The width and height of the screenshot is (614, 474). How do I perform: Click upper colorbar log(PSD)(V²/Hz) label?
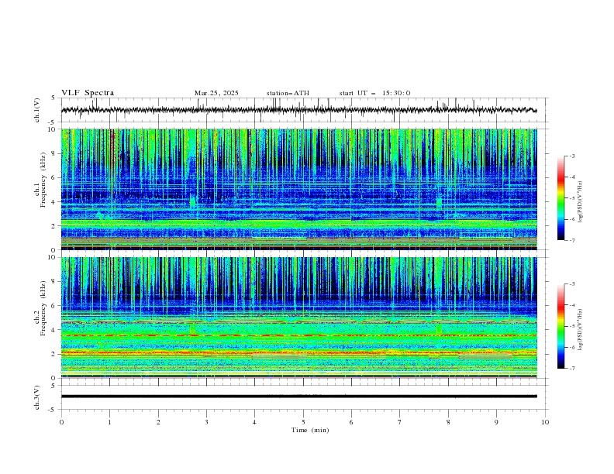[x=581, y=202]
